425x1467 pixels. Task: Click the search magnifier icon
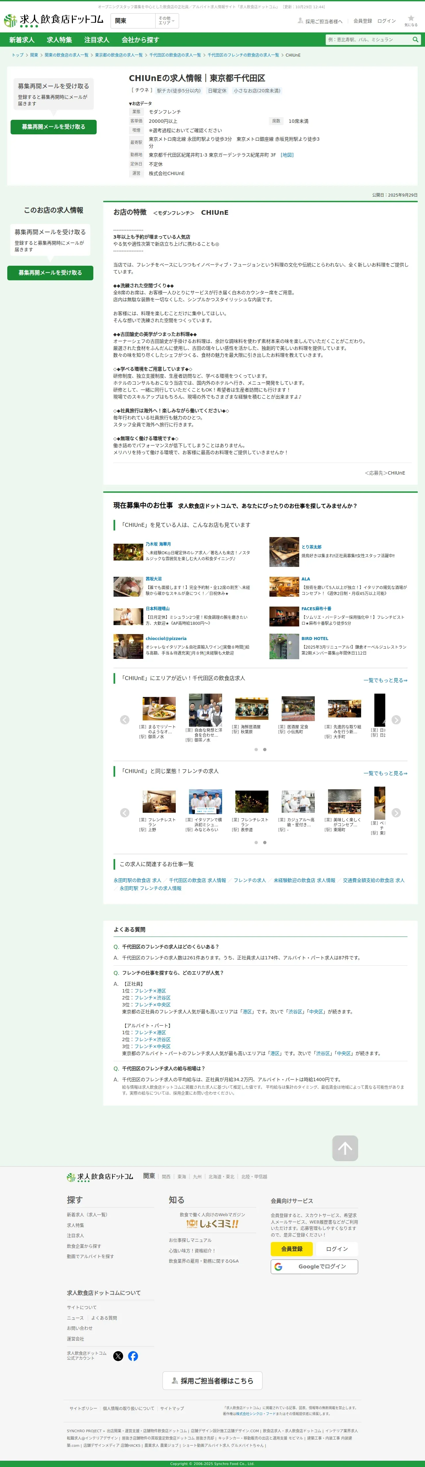[x=415, y=40]
